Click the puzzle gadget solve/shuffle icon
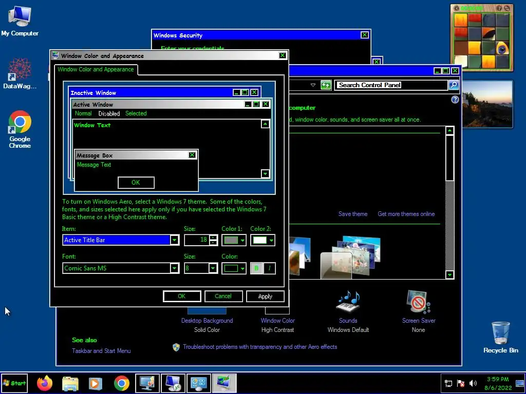The image size is (526, 394). (507, 8)
